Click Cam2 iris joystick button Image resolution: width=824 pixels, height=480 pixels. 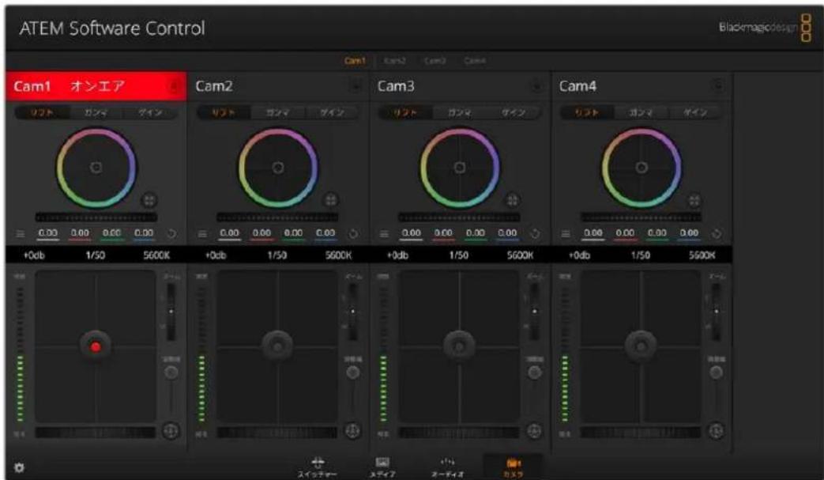[277, 346]
